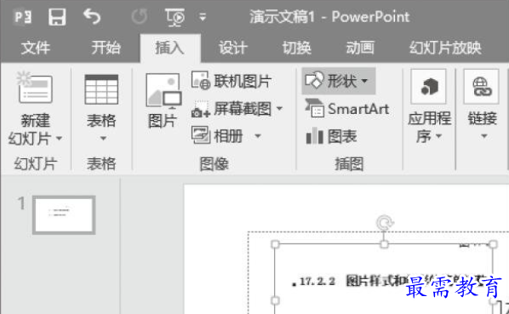The width and height of the screenshot is (509, 314).
Task: Insert a SmartArt graphic
Action: [x=347, y=109]
